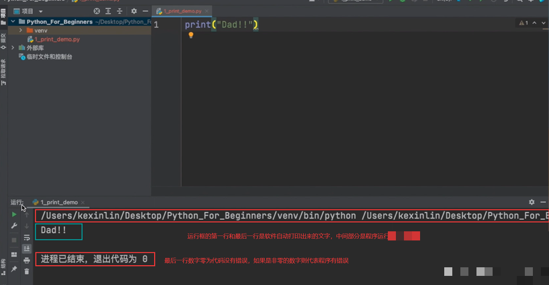Click the grey stop square in the run panel
The image size is (549, 285).
click(x=14, y=240)
